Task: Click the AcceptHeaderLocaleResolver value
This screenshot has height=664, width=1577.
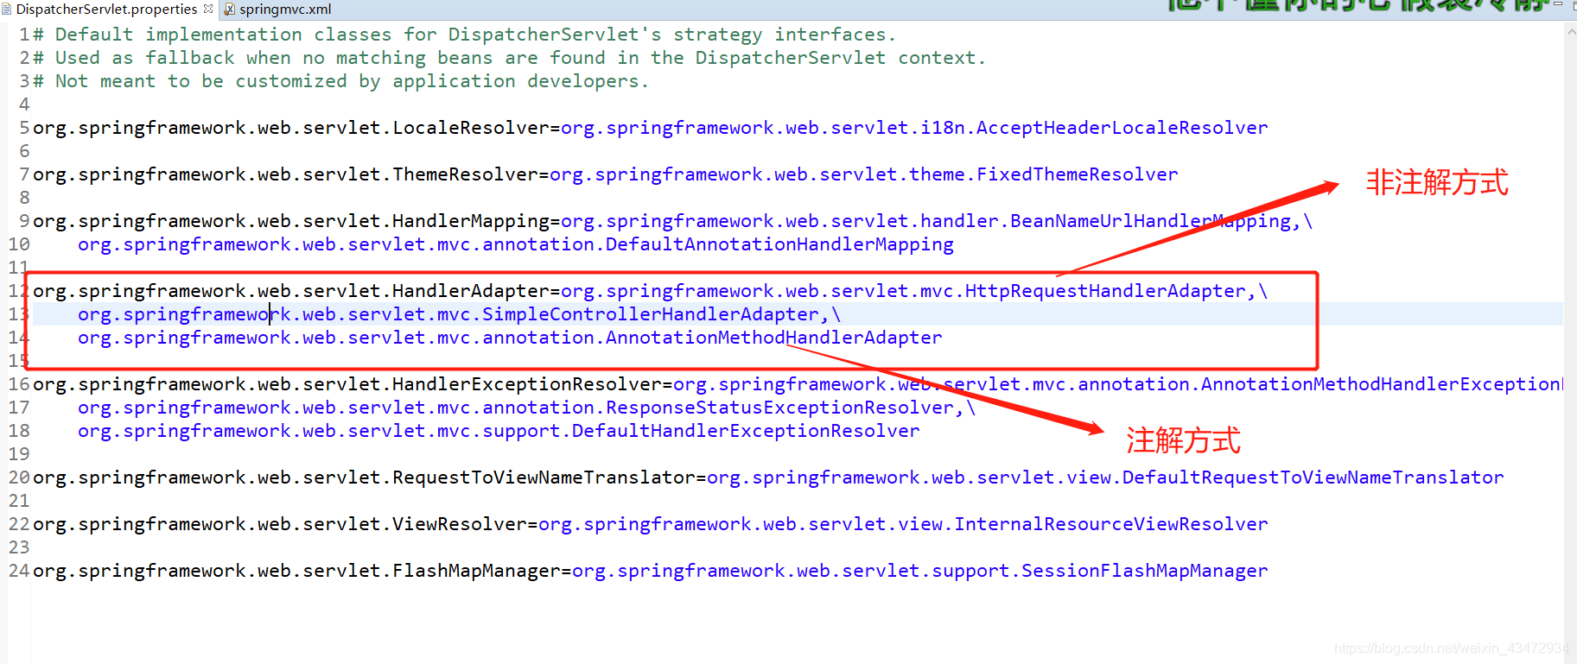Action: (x=914, y=128)
